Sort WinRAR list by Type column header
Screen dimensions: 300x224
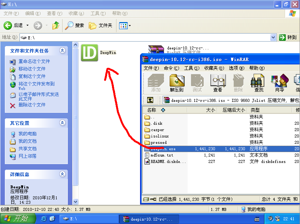click(x=269, y=110)
